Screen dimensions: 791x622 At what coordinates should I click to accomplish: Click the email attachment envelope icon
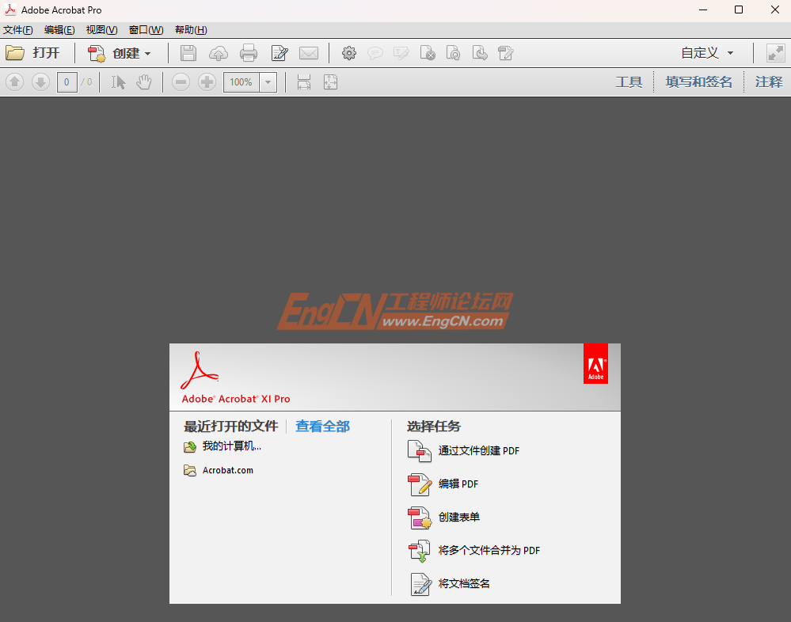[309, 53]
